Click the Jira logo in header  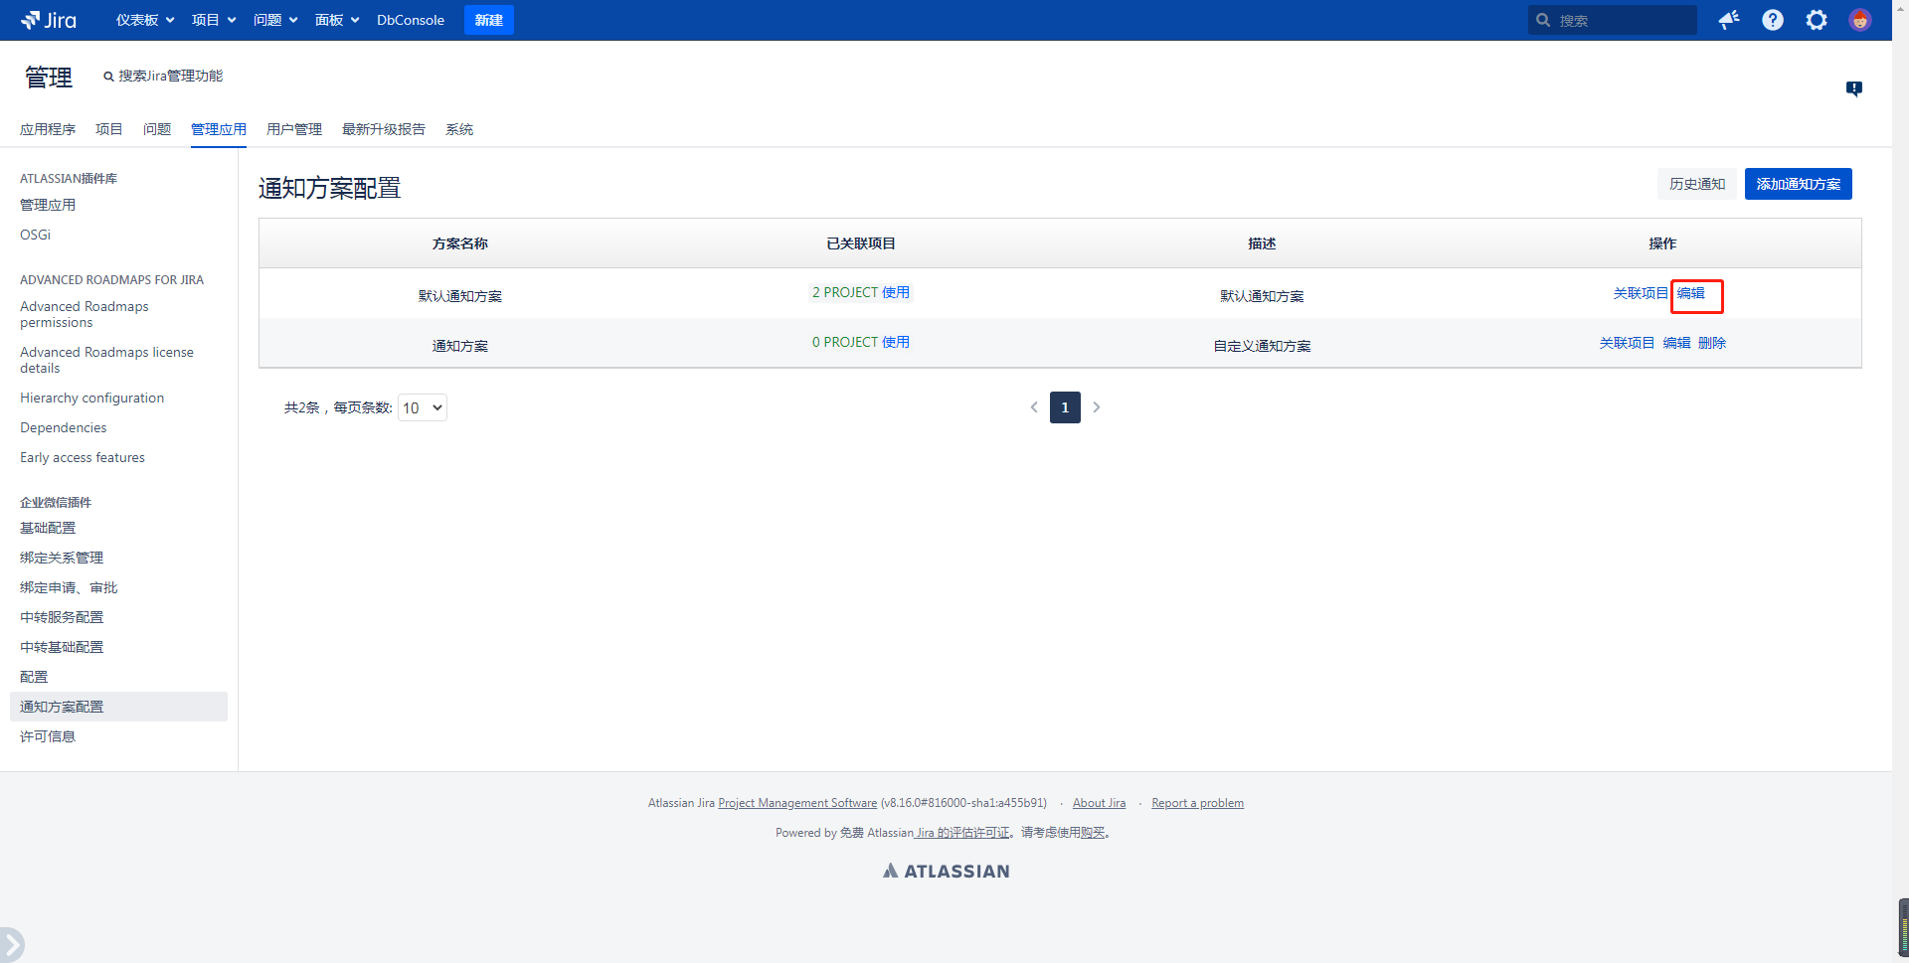pyautogui.click(x=49, y=20)
